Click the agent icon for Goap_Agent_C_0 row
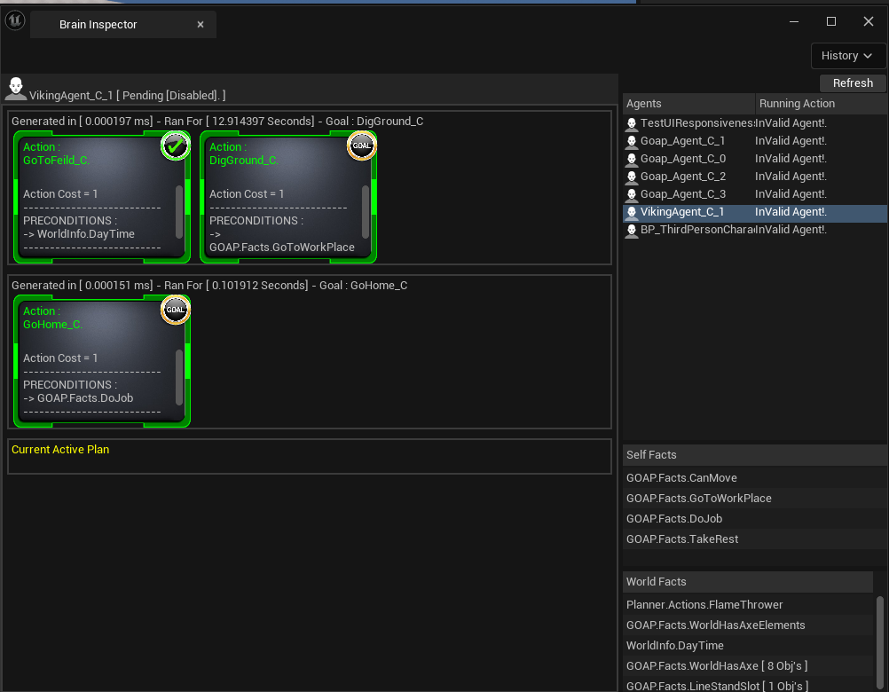This screenshot has width=889, height=692. 632,159
